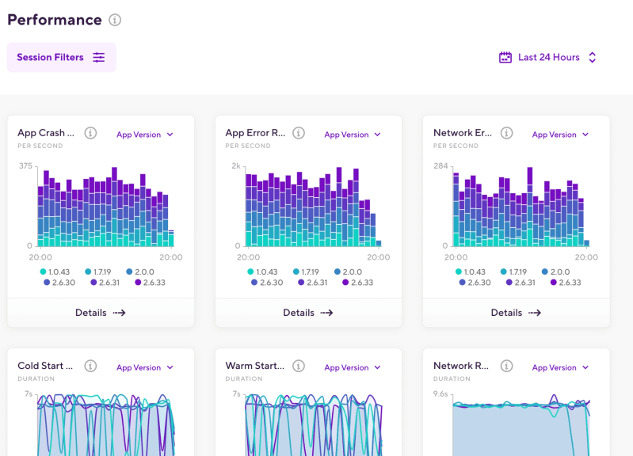Open info icon on App Crash card
This screenshot has width=633, height=456.
[90, 133]
